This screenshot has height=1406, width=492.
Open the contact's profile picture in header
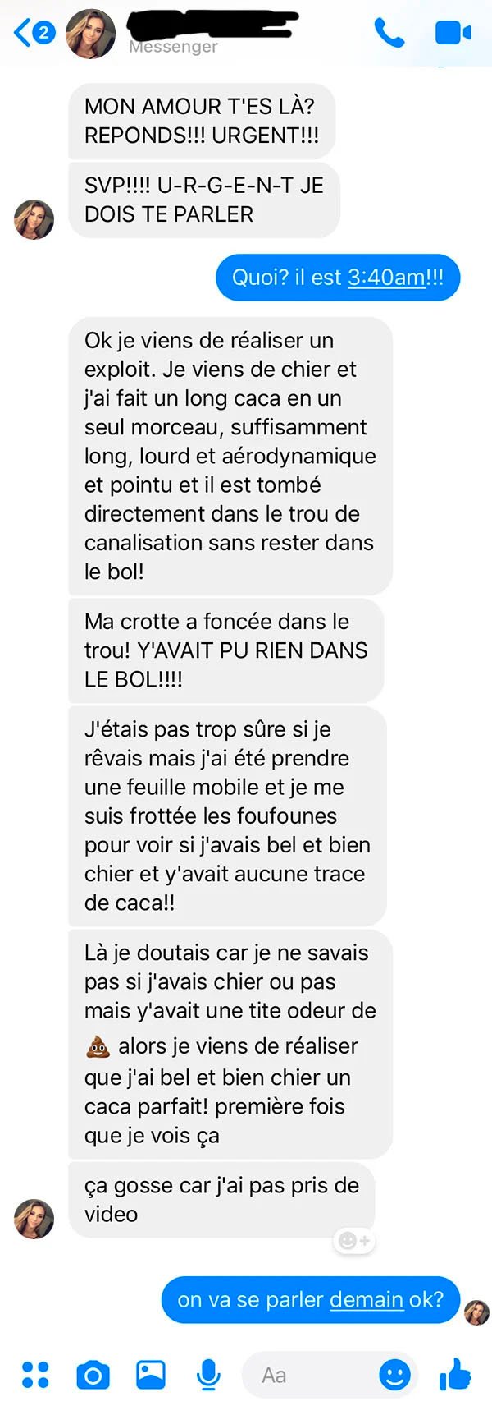(91, 34)
